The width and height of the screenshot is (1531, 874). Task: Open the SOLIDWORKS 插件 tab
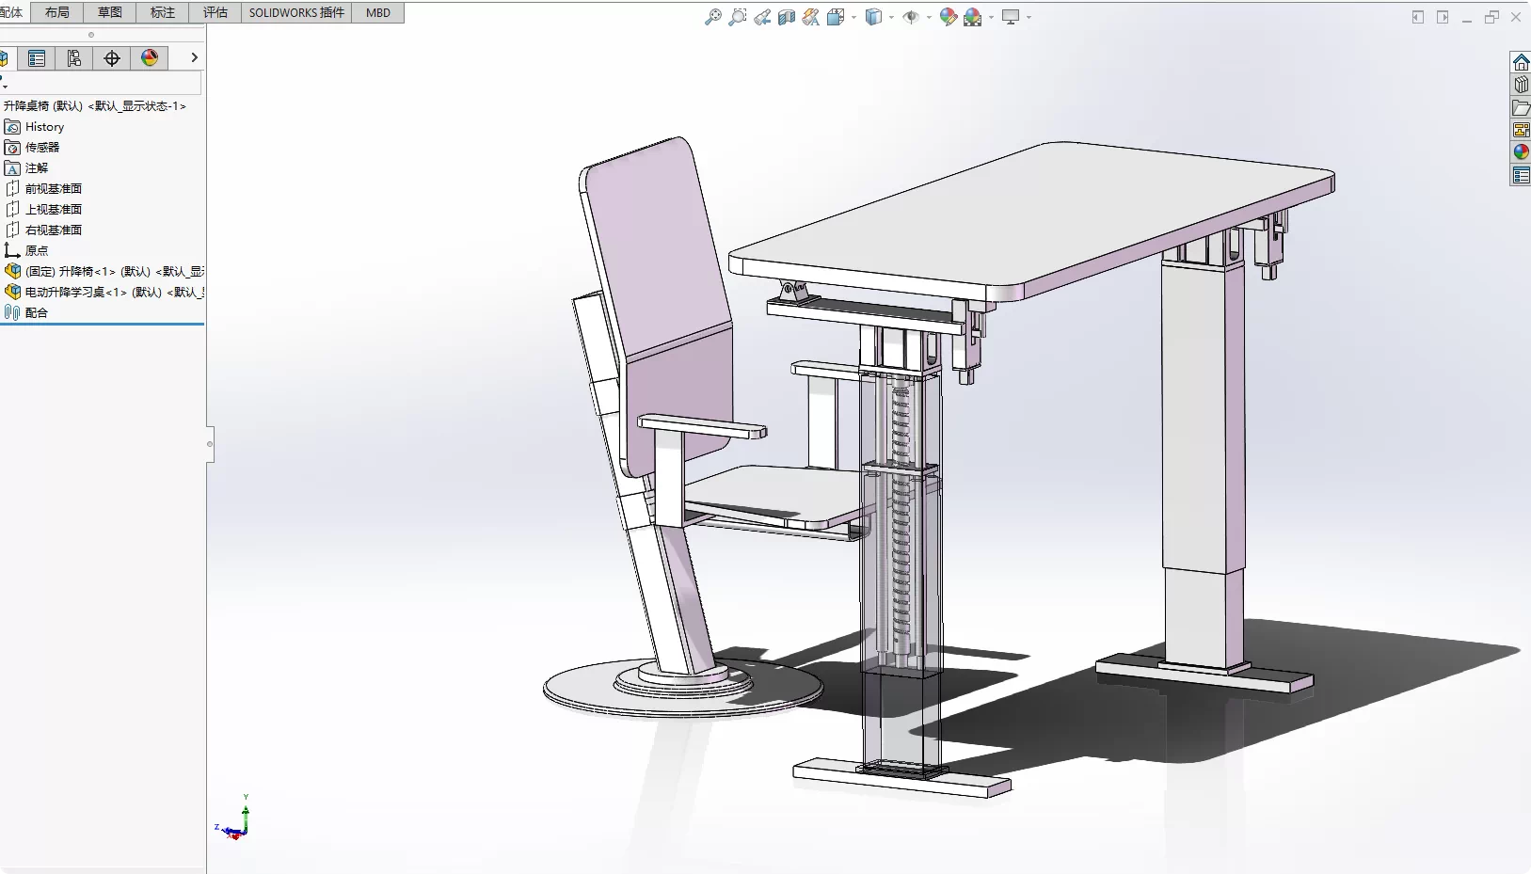(x=295, y=12)
